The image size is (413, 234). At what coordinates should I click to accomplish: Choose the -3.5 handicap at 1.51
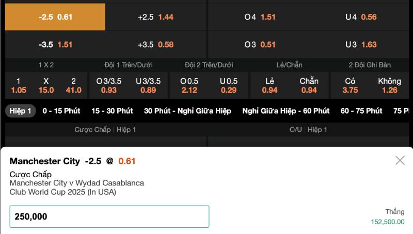[x=55, y=44]
